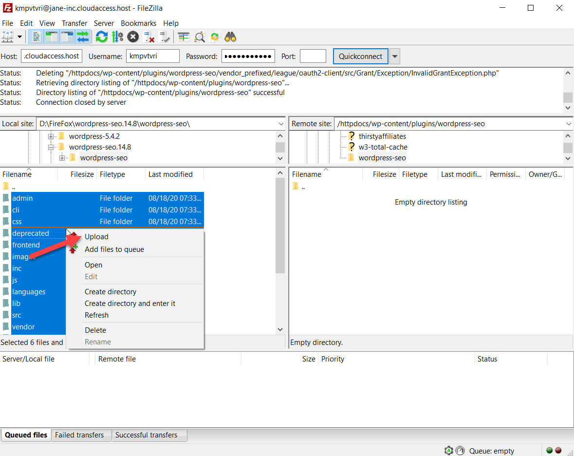Open Local site path dropdown
The height and width of the screenshot is (456, 574).
281,124
